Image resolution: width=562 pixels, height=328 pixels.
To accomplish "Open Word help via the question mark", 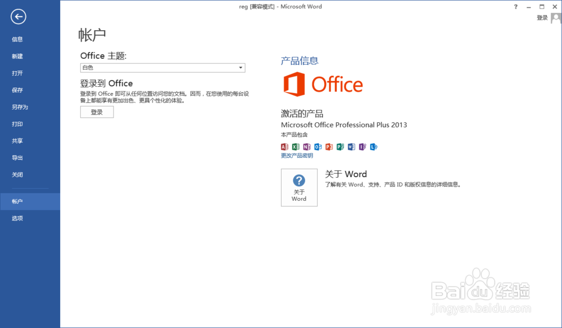I will [515, 6].
